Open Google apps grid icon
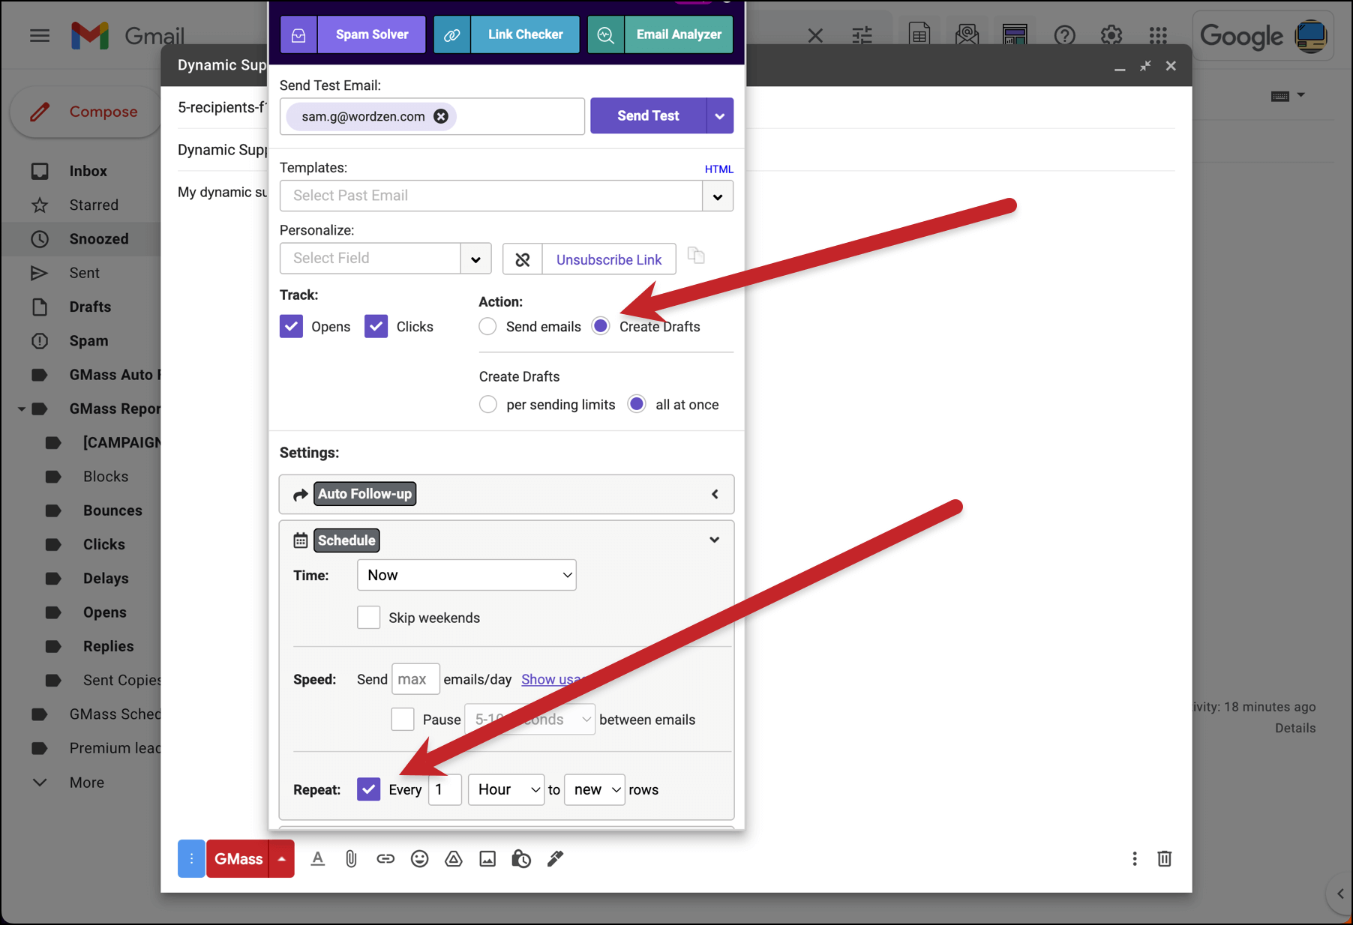The width and height of the screenshot is (1353, 925). [x=1158, y=35]
